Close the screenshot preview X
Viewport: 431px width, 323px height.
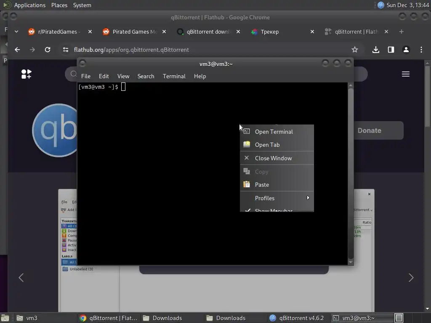coord(369,194)
